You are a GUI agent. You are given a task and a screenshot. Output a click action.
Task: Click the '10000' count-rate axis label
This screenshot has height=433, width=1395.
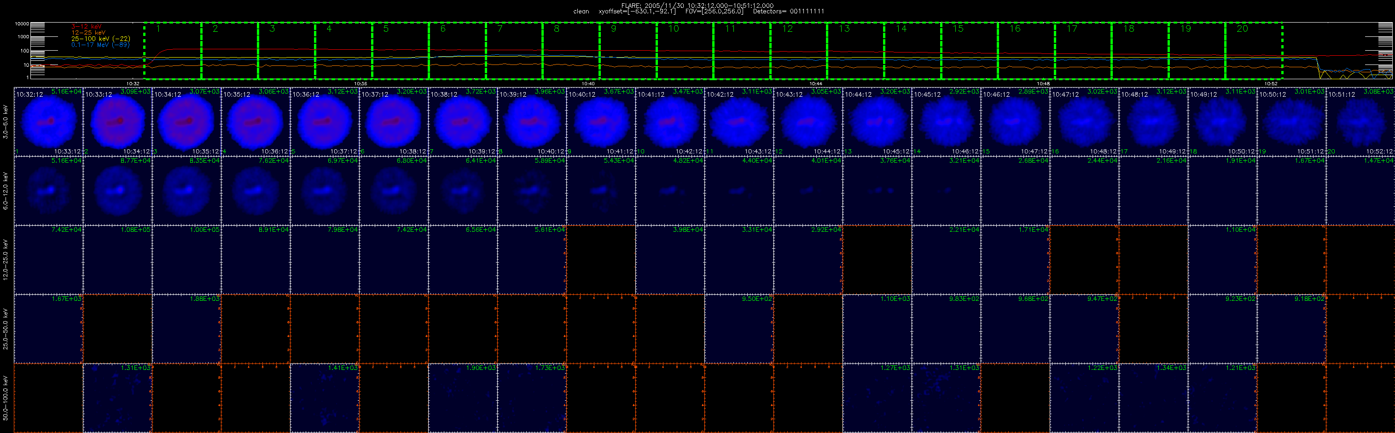coord(22,24)
